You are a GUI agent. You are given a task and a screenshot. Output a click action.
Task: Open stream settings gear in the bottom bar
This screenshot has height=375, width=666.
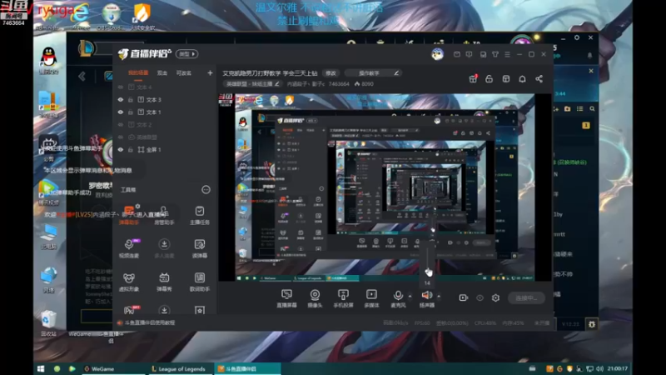tap(495, 298)
